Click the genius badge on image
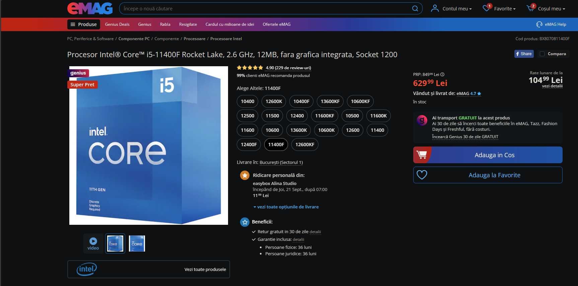 tap(78, 73)
